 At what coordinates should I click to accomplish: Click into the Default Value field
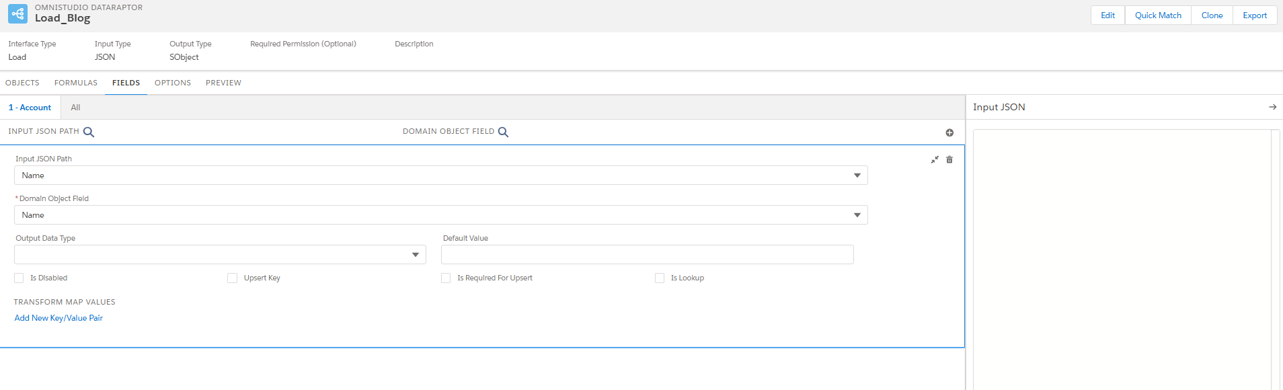click(x=647, y=255)
